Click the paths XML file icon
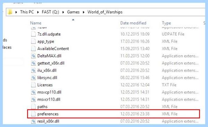 [33, 107]
